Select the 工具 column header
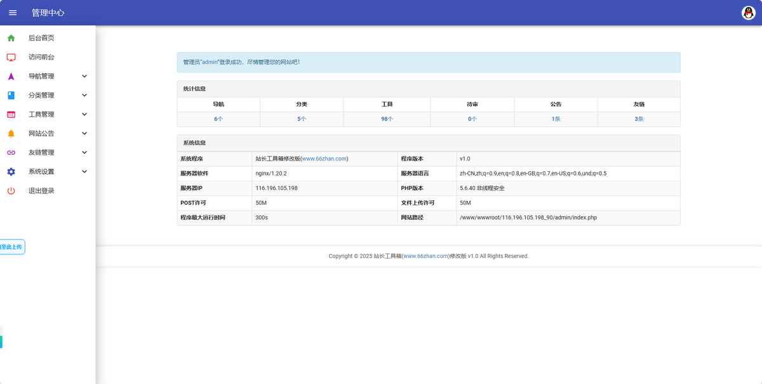 point(387,104)
